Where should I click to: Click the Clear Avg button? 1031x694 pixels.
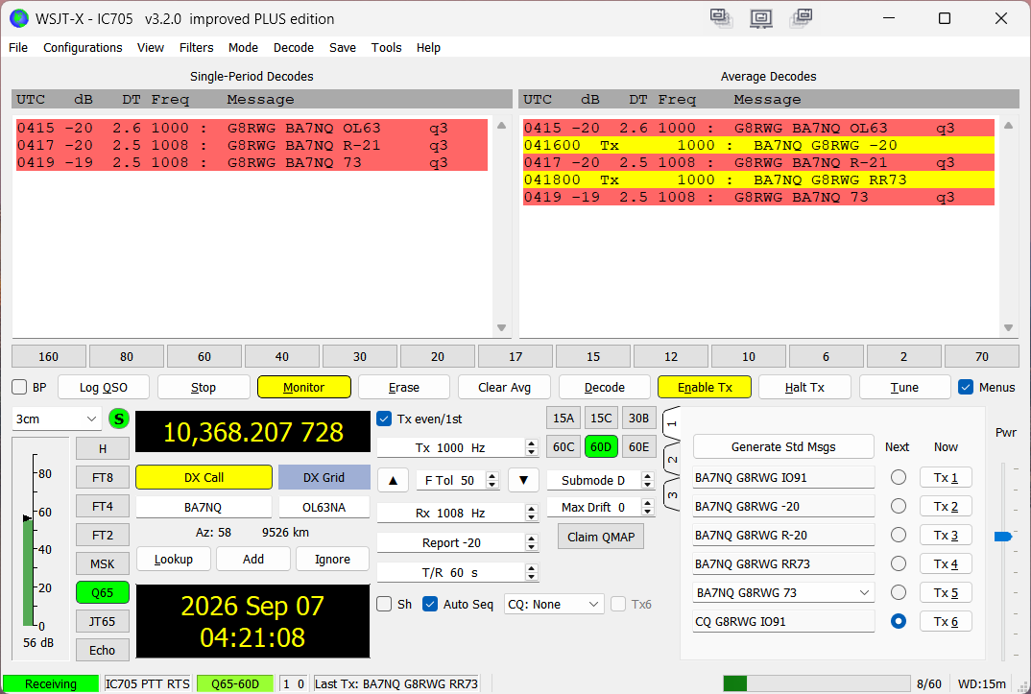(504, 387)
